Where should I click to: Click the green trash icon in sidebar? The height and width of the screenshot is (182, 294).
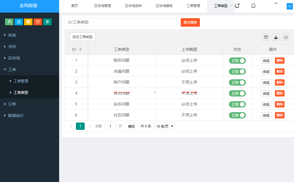(47, 22)
